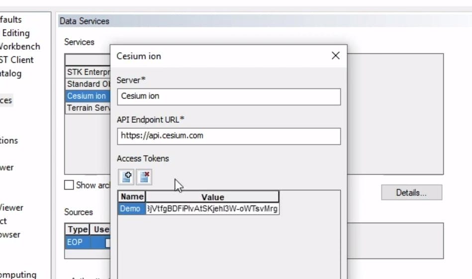The image size is (472, 279).
Task: Open the Details button
Action: pyautogui.click(x=411, y=192)
